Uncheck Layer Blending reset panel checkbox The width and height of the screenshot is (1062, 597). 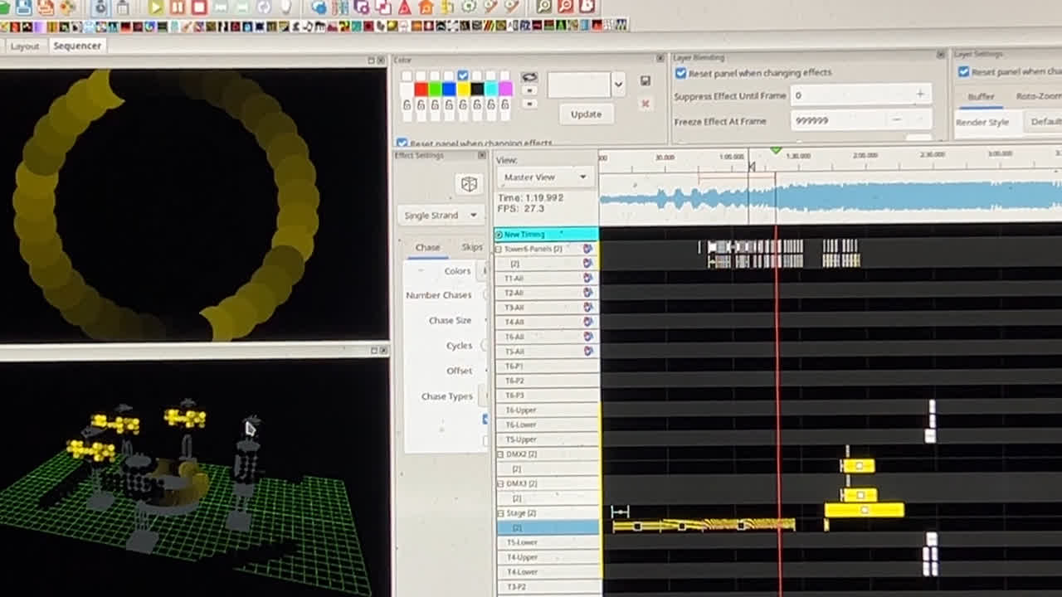[x=681, y=73]
